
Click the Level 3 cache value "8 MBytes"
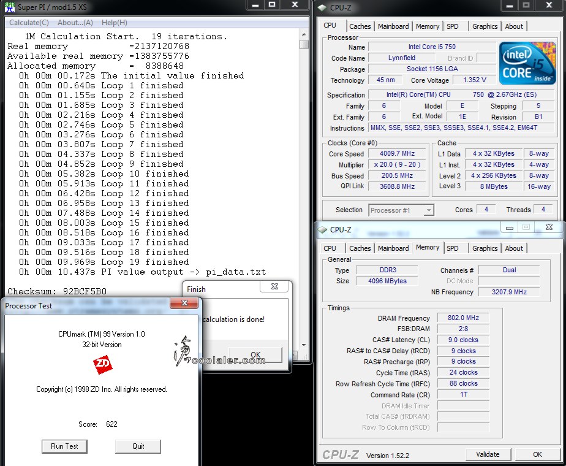click(494, 186)
